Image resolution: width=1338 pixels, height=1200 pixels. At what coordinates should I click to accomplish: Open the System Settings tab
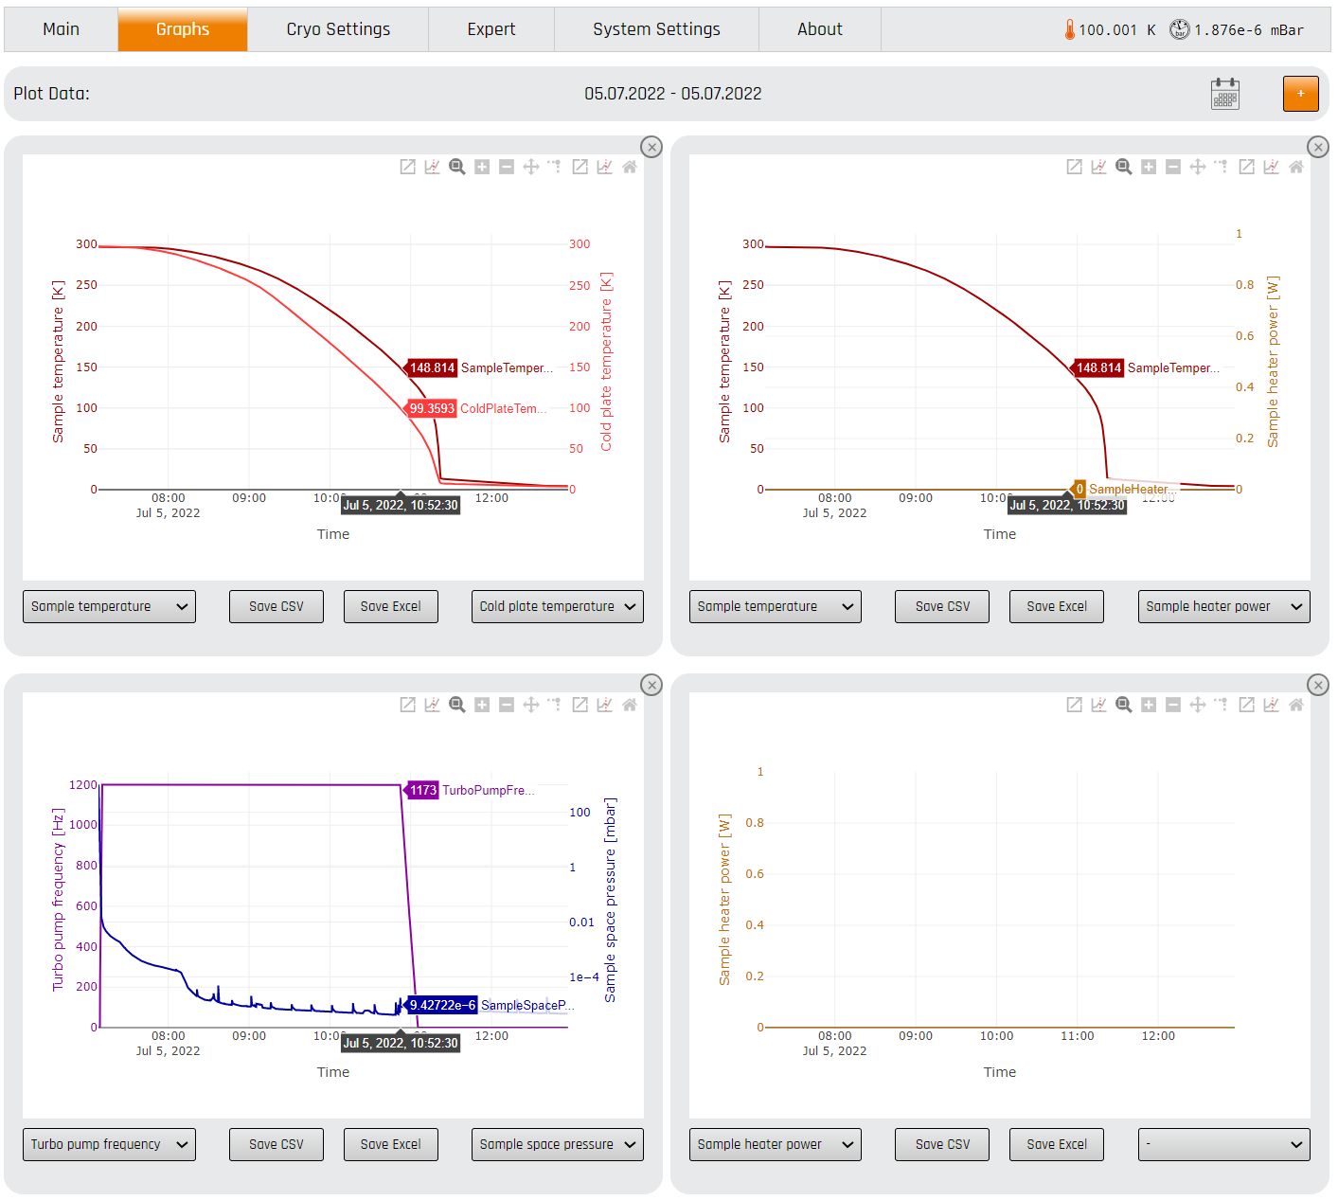point(656,29)
